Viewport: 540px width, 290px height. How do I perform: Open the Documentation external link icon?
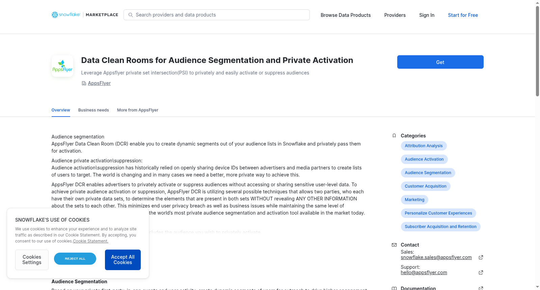[x=481, y=288]
